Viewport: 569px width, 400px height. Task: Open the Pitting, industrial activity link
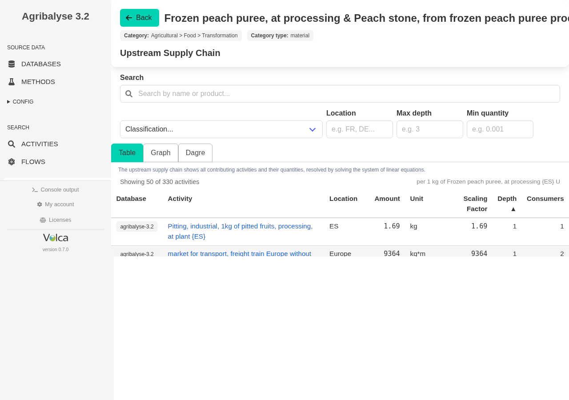[x=240, y=232]
